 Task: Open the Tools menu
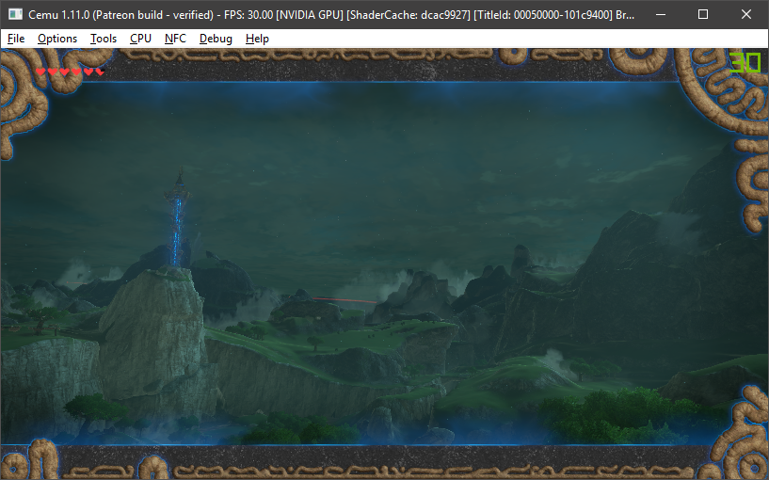pos(104,39)
